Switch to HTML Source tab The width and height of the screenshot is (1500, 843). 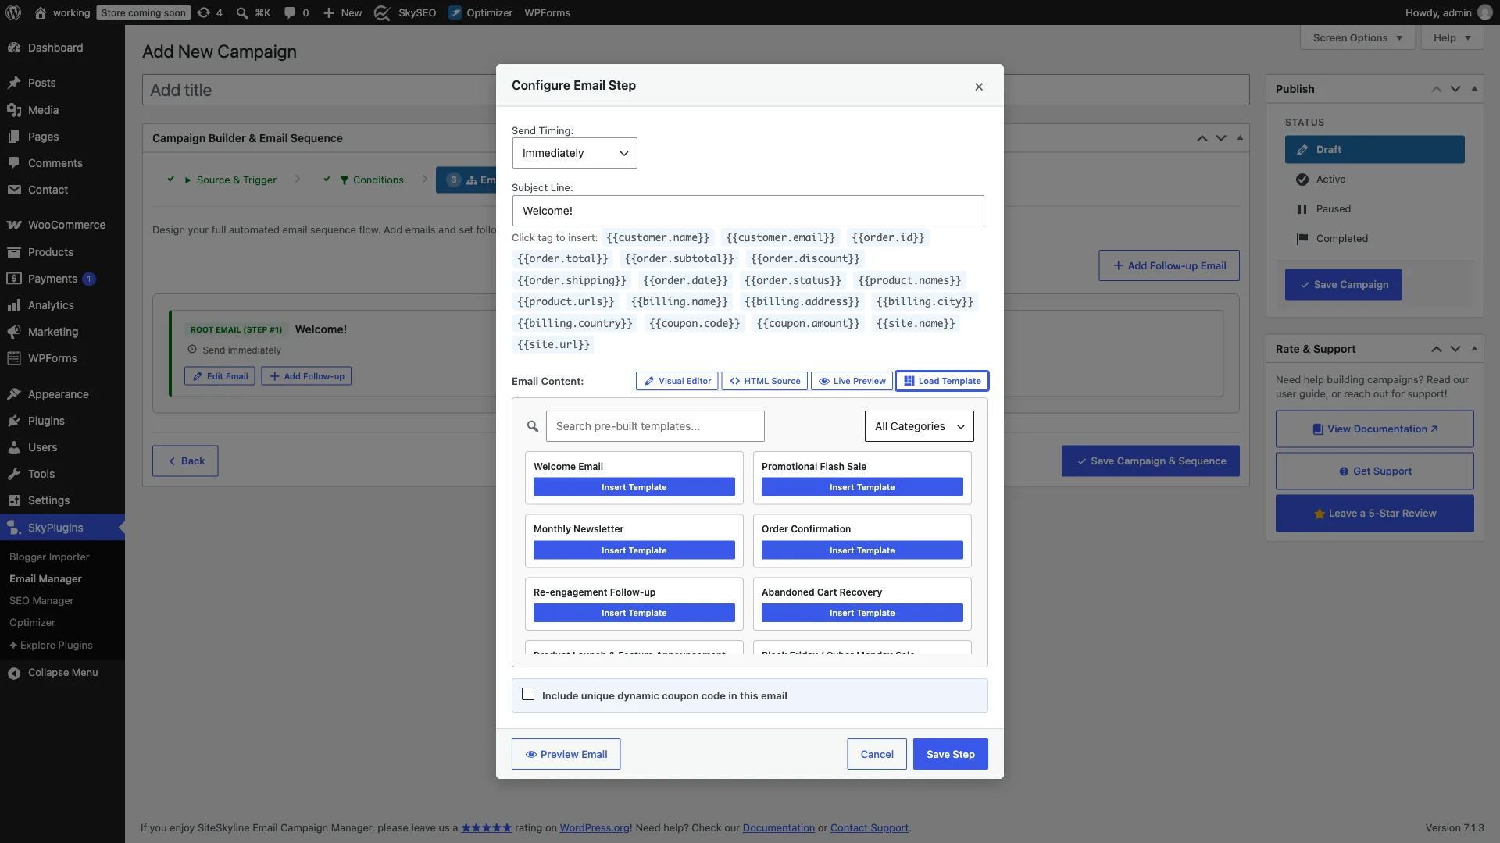click(765, 381)
